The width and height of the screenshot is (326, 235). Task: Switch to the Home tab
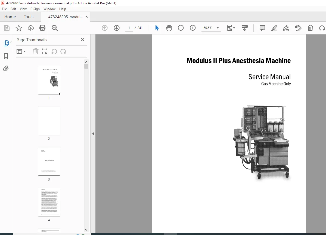coord(10,17)
